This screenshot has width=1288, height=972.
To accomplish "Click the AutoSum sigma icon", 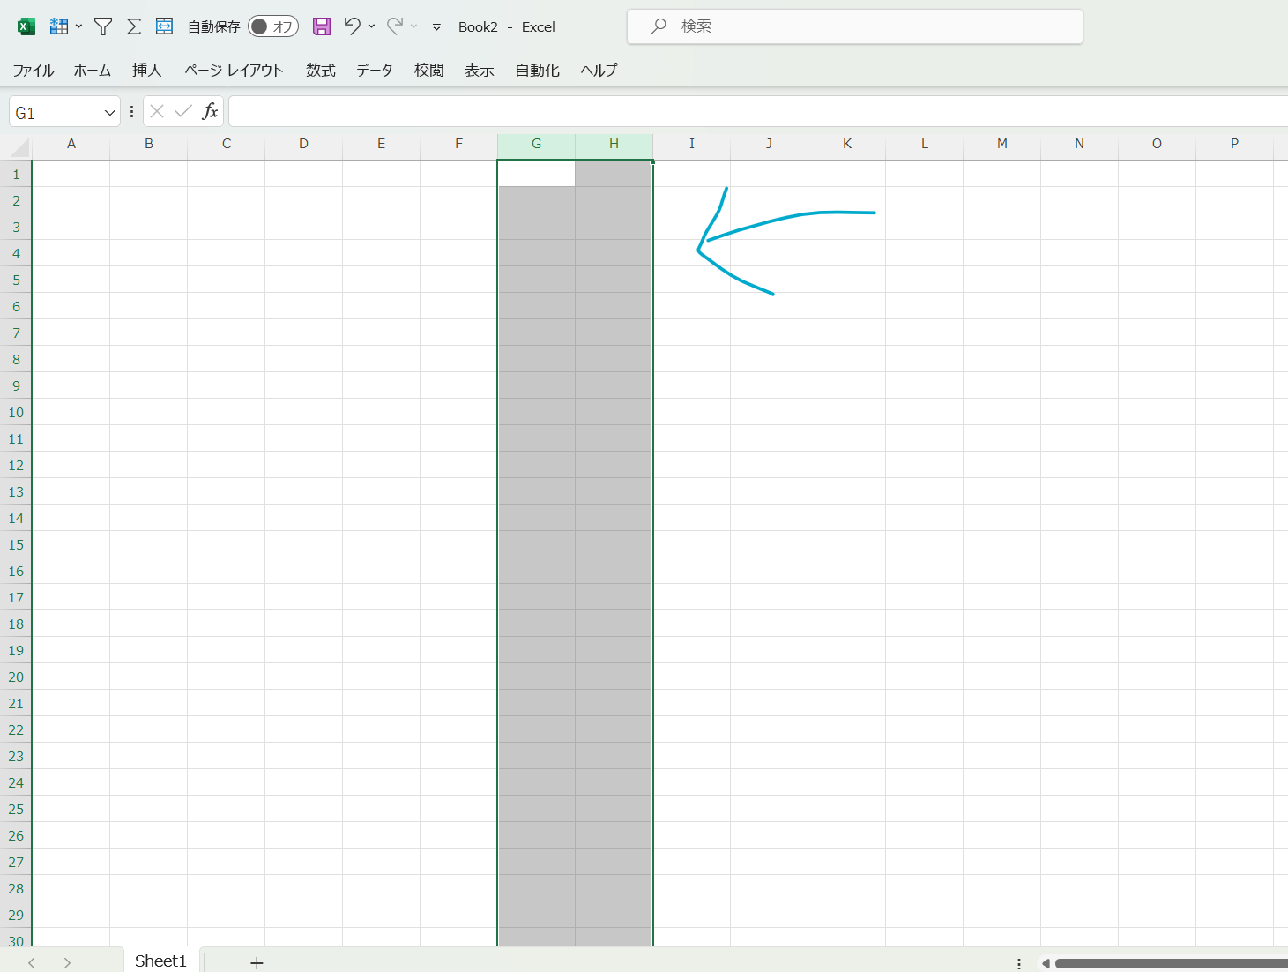I will [x=134, y=26].
